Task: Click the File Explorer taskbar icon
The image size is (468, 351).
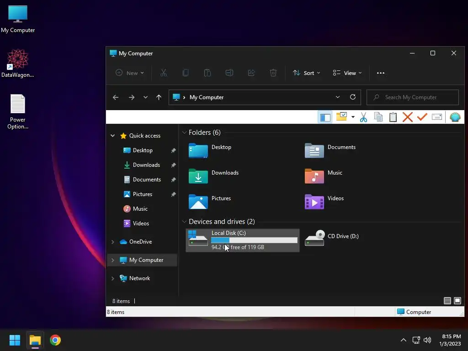Action: [x=35, y=340]
